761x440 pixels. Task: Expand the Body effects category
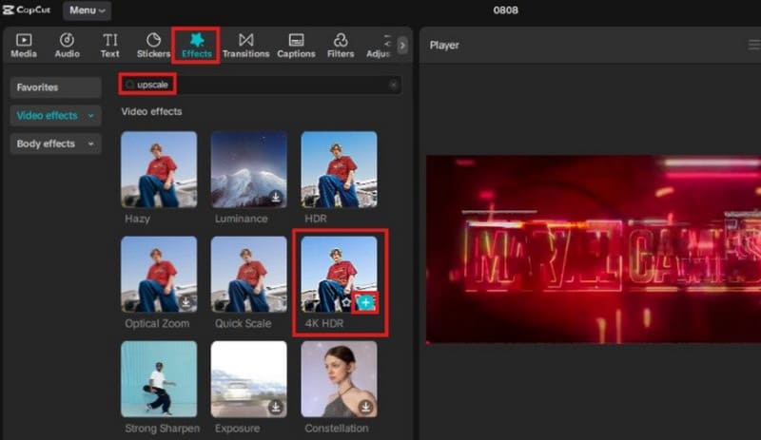(56, 144)
